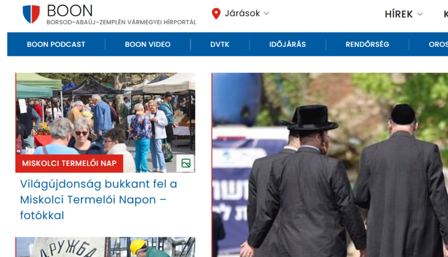Viewport: 448px width, 257px height.
Task: Open the Világújdonság bukkant fel article headline
Action: pyautogui.click(x=99, y=200)
